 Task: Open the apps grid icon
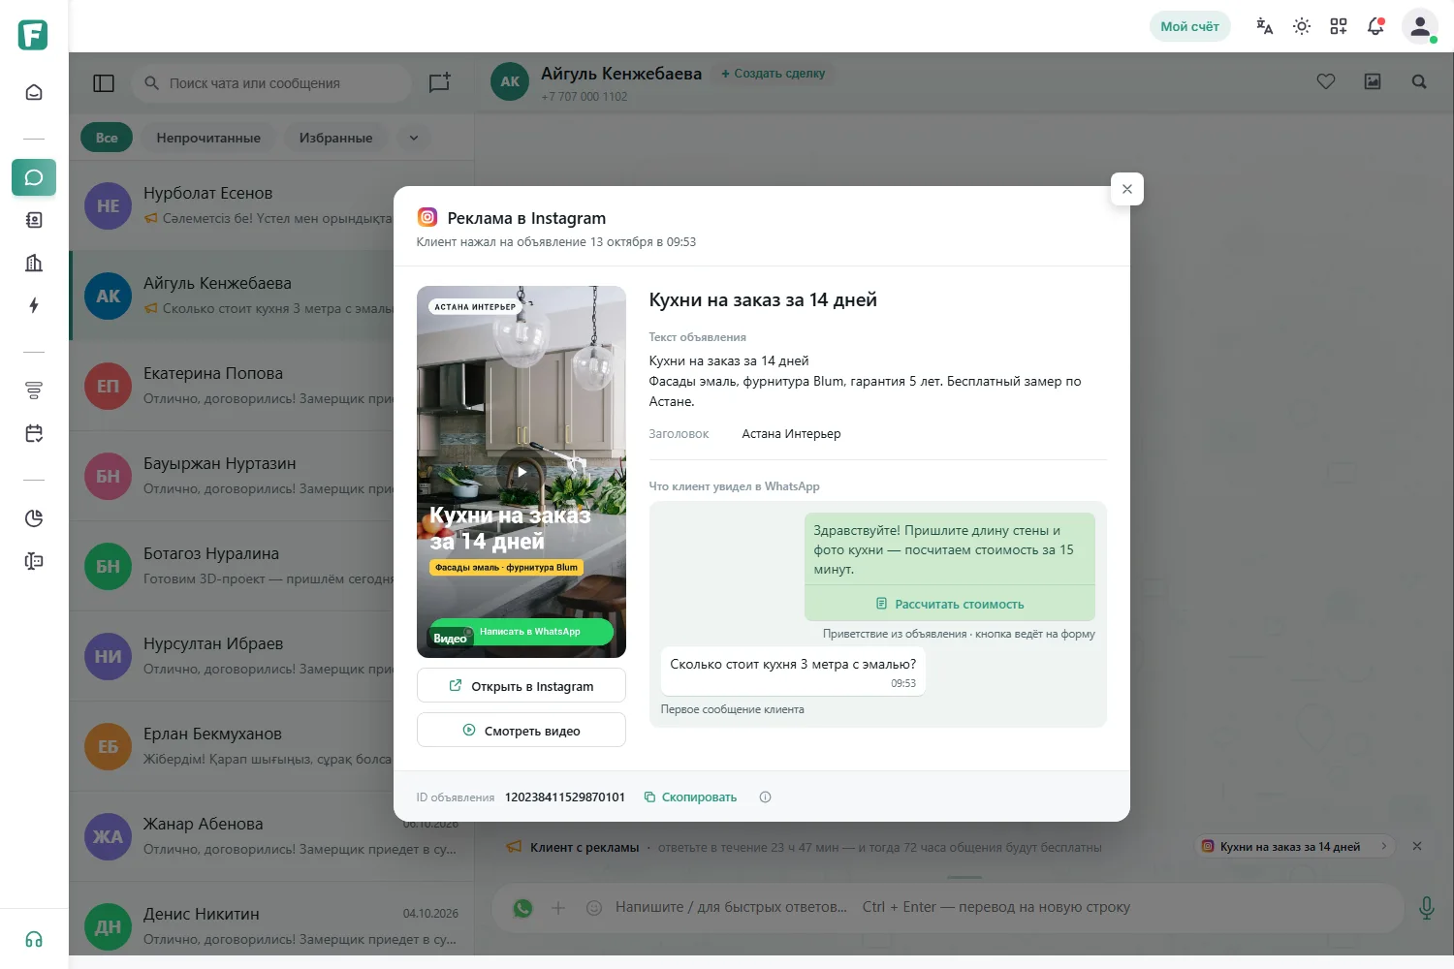pyautogui.click(x=1339, y=26)
